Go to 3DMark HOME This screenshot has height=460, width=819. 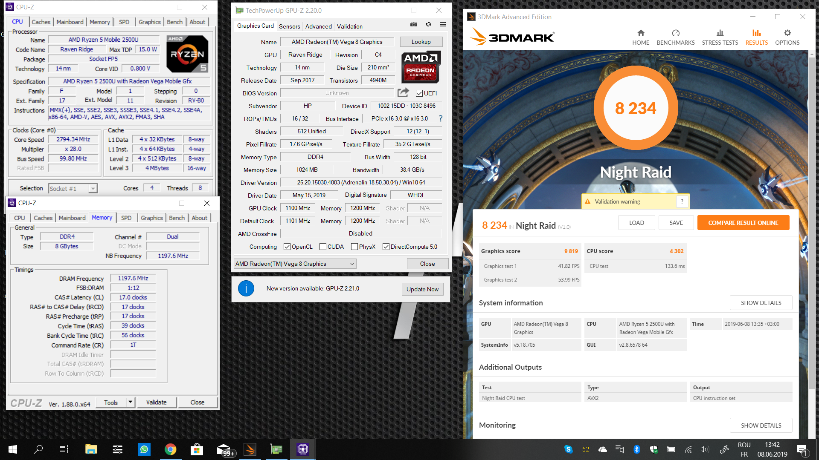(x=641, y=37)
